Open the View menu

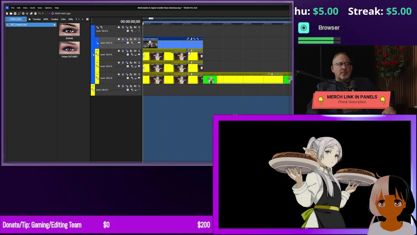point(25,8)
